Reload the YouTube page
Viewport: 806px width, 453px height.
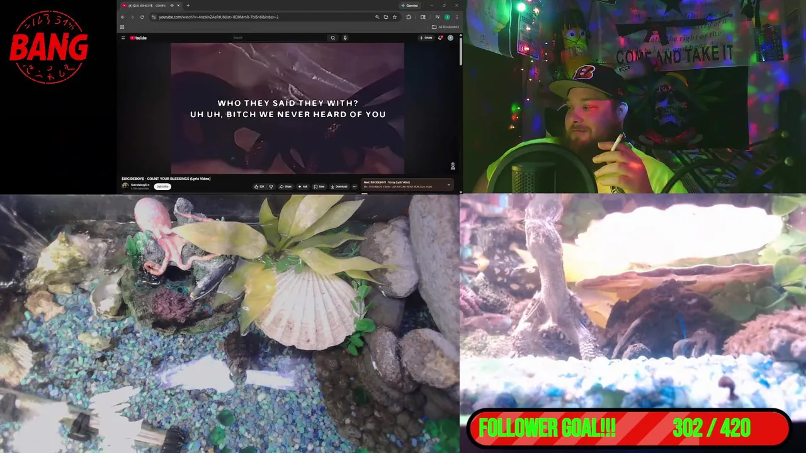[142, 17]
